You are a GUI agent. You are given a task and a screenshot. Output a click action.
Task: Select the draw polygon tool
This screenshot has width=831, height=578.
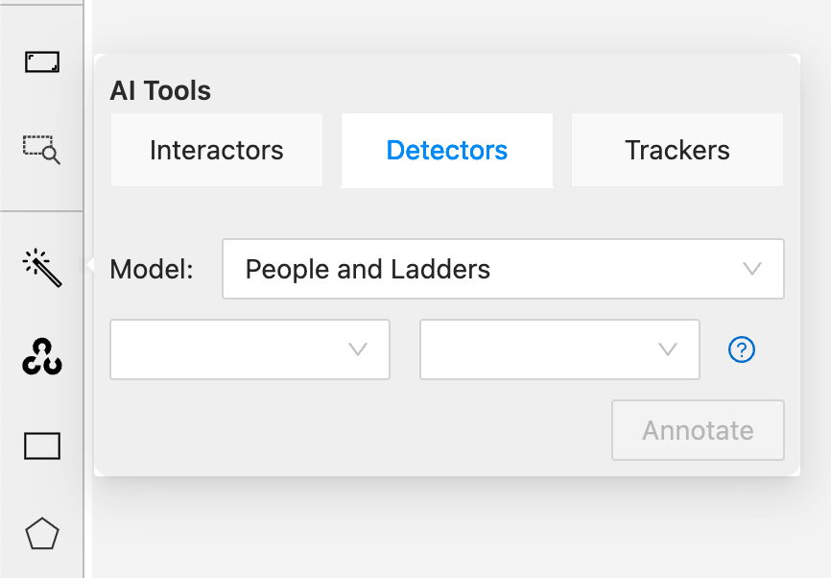42,534
